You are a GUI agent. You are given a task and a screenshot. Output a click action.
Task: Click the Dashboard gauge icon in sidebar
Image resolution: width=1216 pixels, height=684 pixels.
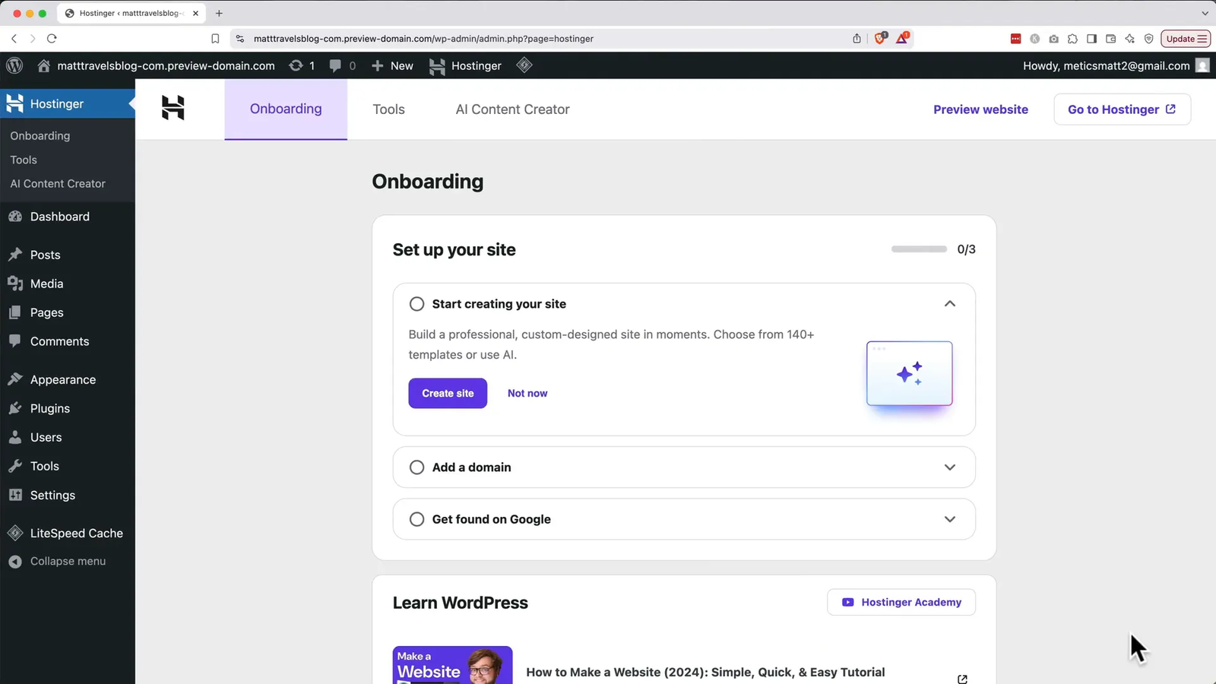click(x=15, y=217)
